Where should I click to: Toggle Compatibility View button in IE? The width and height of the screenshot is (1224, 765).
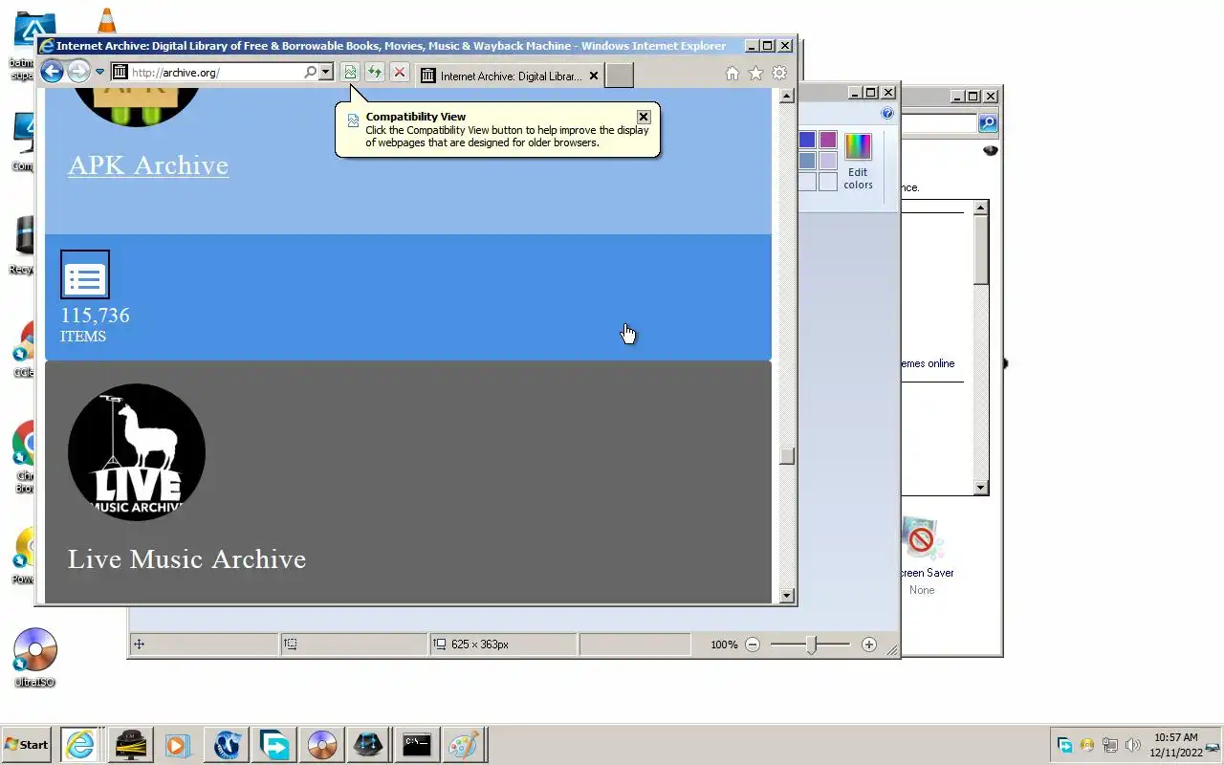[350, 72]
